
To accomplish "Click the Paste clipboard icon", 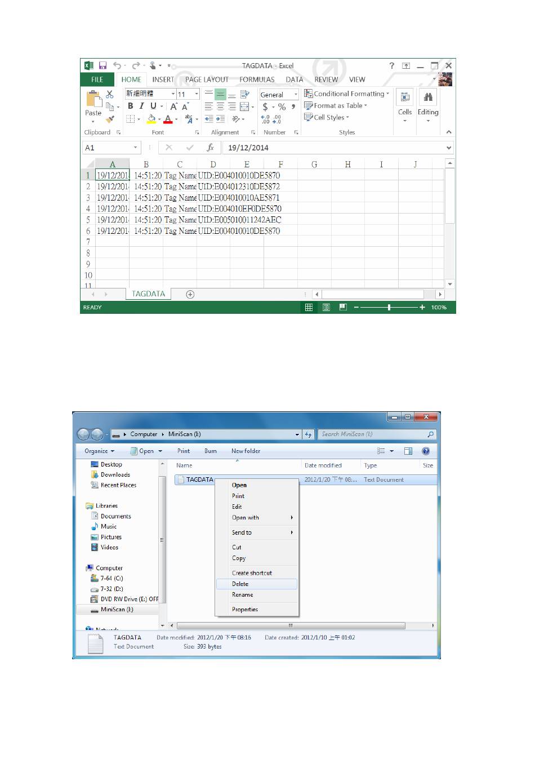I will 93,99.
